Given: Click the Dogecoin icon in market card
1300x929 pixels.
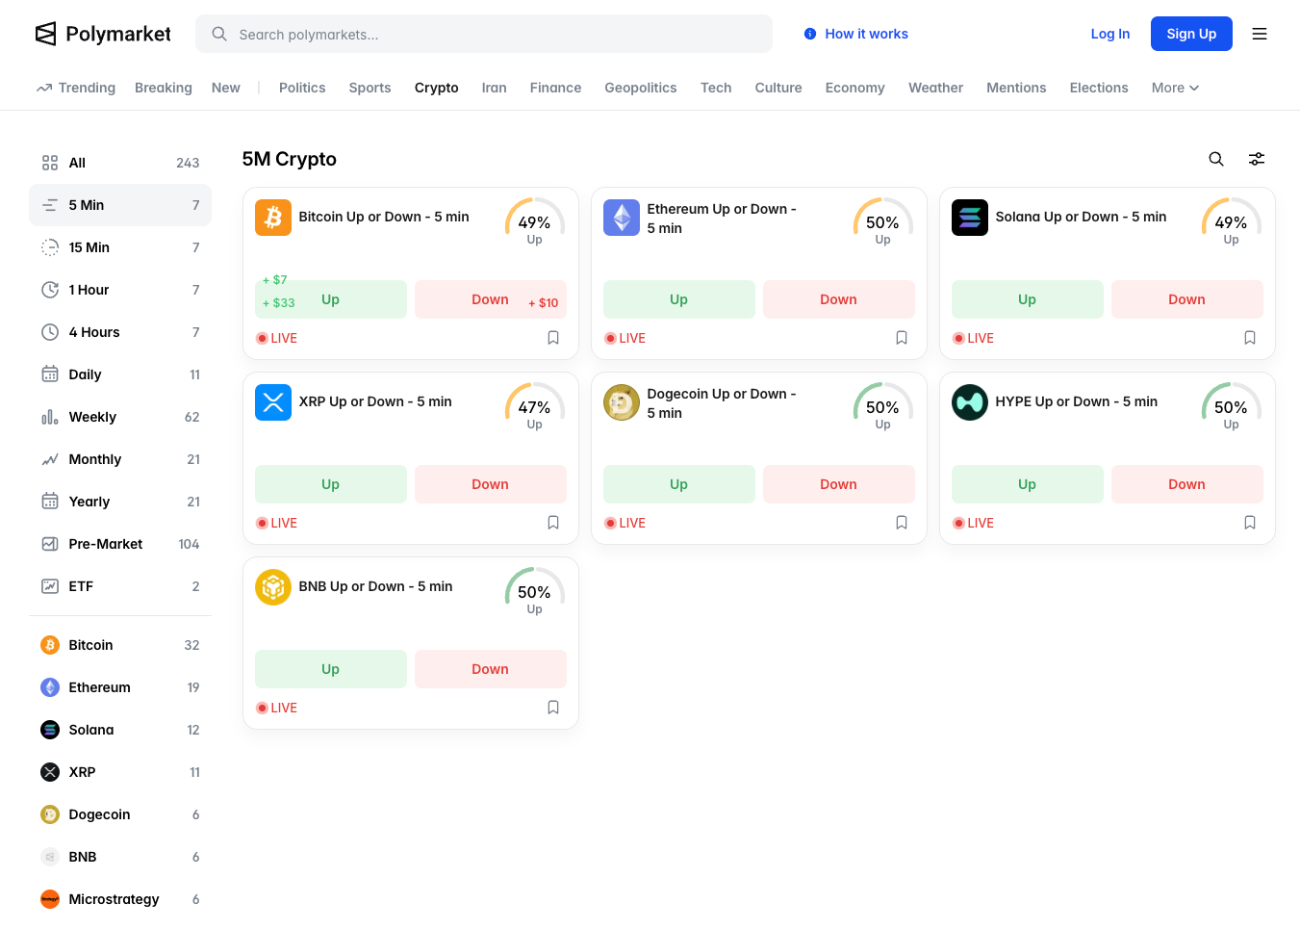Looking at the screenshot, I should click(x=622, y=402).
